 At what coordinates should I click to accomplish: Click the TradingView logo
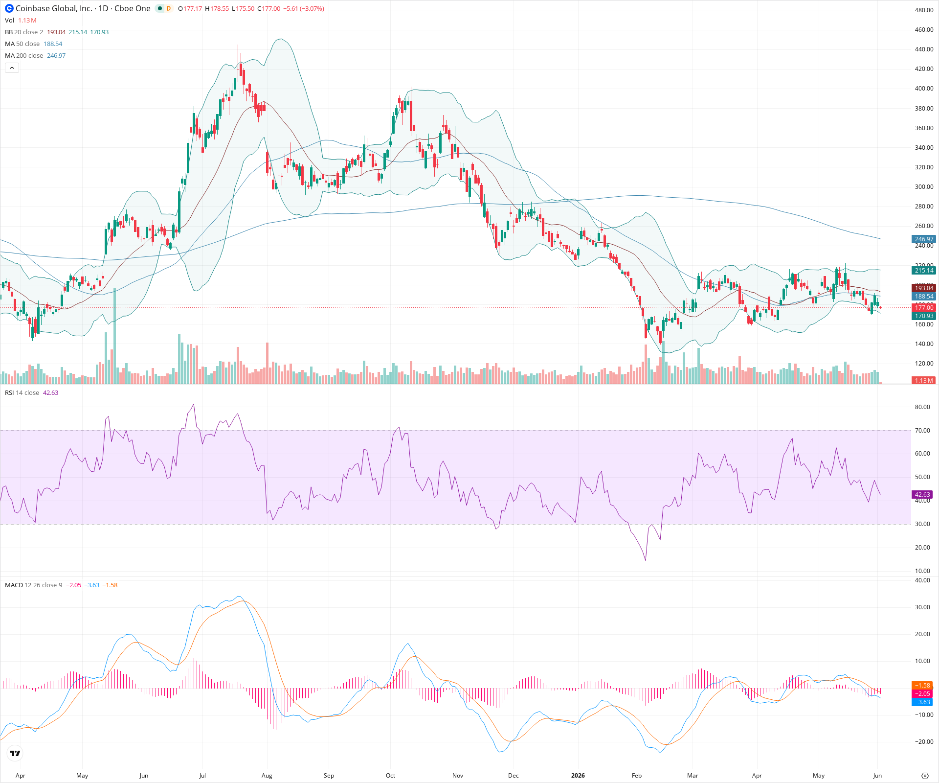coord(15,753)
